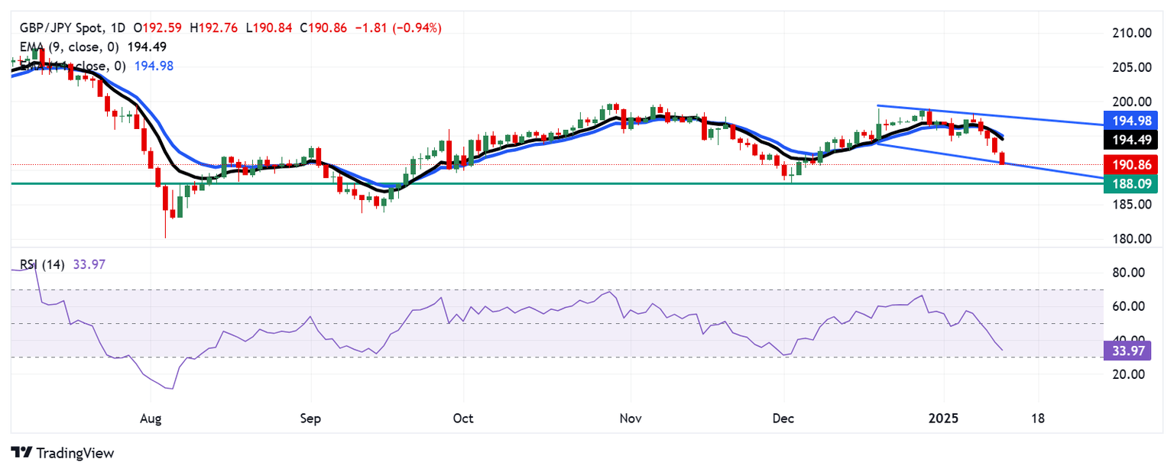The image size is (1174, 472).
Task: Click the Oct label on time axis
Action: point(463,419)
